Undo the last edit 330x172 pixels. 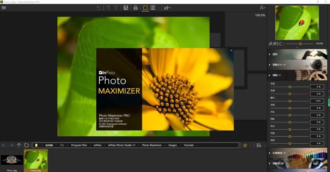tap(108, 8)
